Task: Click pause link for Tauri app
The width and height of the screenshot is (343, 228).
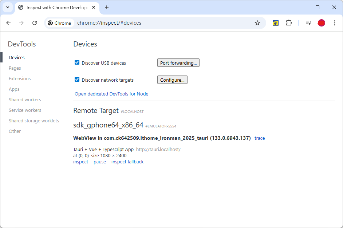Action: [100, 162]
